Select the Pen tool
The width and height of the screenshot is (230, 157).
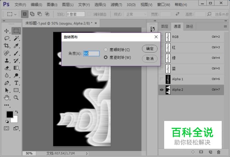pyautogui.click(x=7, y=83)
